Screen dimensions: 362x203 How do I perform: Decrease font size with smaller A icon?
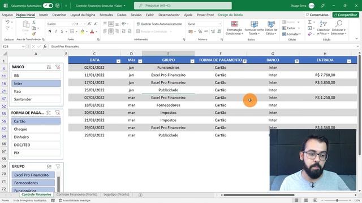[96, 24]
